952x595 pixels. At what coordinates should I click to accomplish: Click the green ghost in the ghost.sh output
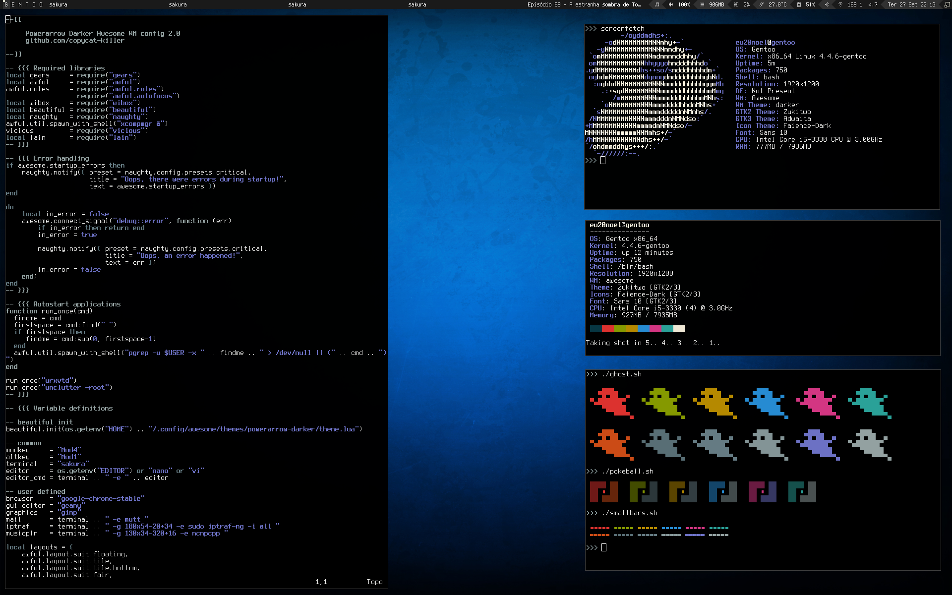(x=663, y=403)
